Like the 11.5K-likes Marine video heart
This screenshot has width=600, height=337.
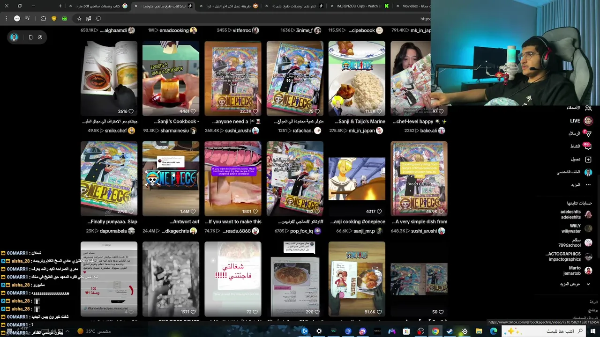[379, 111]
